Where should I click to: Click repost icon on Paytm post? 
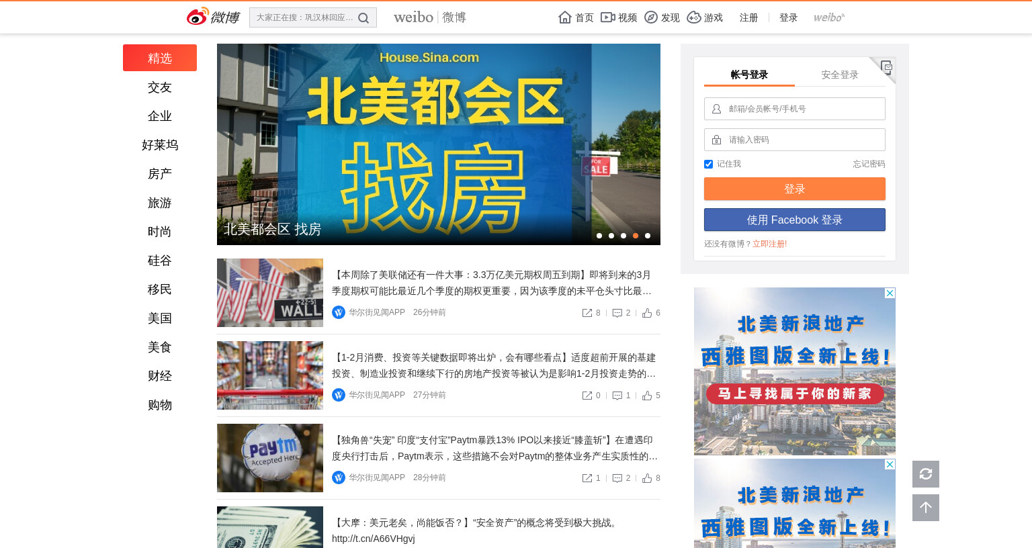tap(587, 478)
